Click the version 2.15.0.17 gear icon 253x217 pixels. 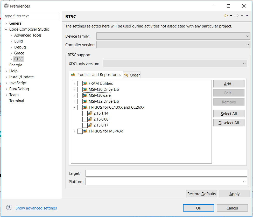click(x=90, y=125)
